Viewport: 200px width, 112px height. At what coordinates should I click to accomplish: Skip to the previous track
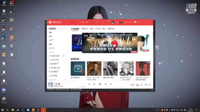(x=94, y=84)
